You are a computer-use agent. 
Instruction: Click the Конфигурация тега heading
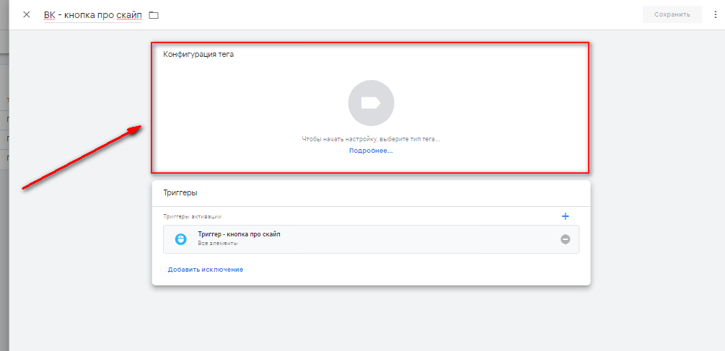198,55
